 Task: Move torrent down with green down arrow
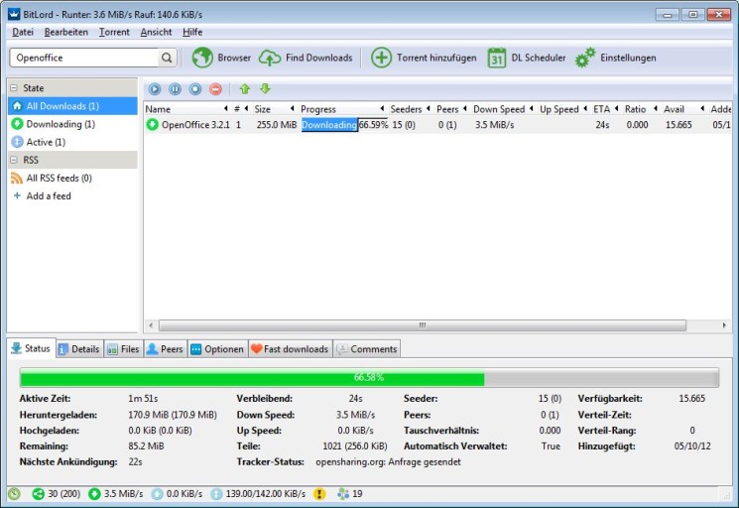pyautogui.click(x=265, y=88)
